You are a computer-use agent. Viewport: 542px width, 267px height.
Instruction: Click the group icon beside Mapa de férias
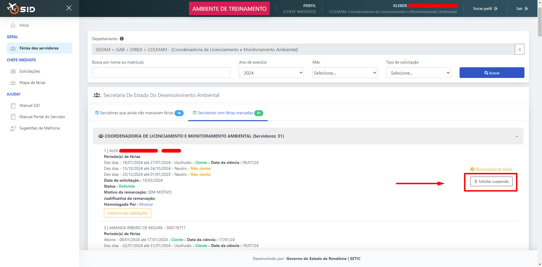pyautogui.click(x=13, y=83)
